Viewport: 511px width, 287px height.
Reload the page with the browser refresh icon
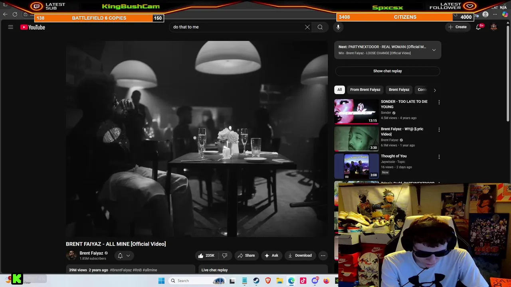(15, 14)
